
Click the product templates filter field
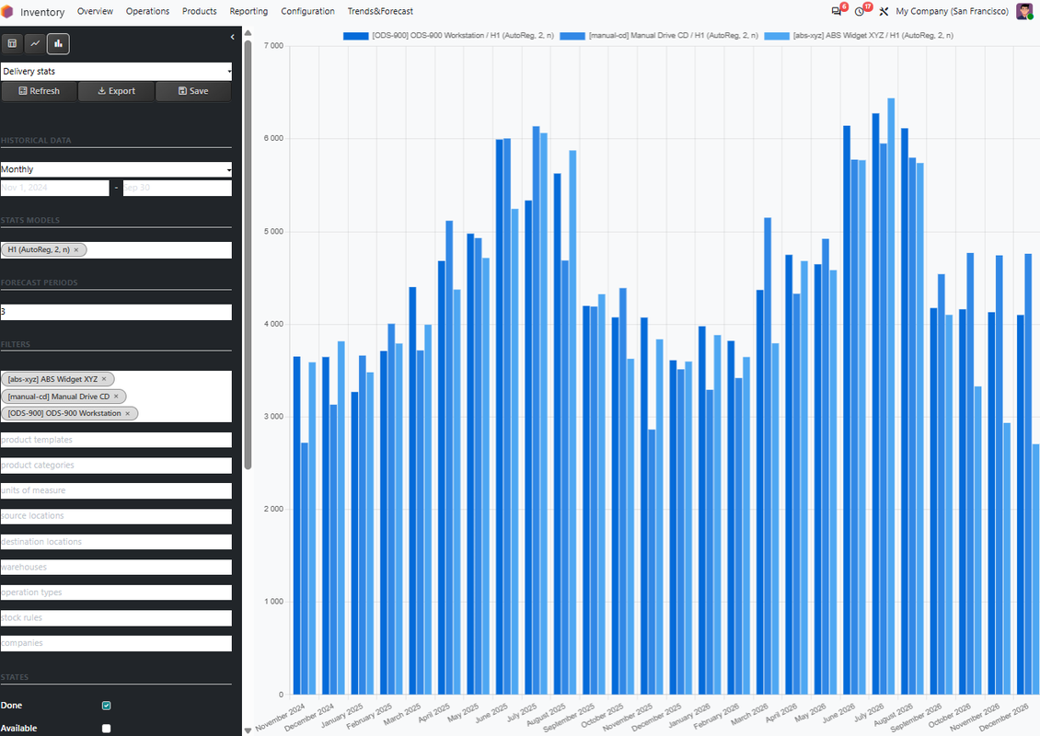point(116,440)
